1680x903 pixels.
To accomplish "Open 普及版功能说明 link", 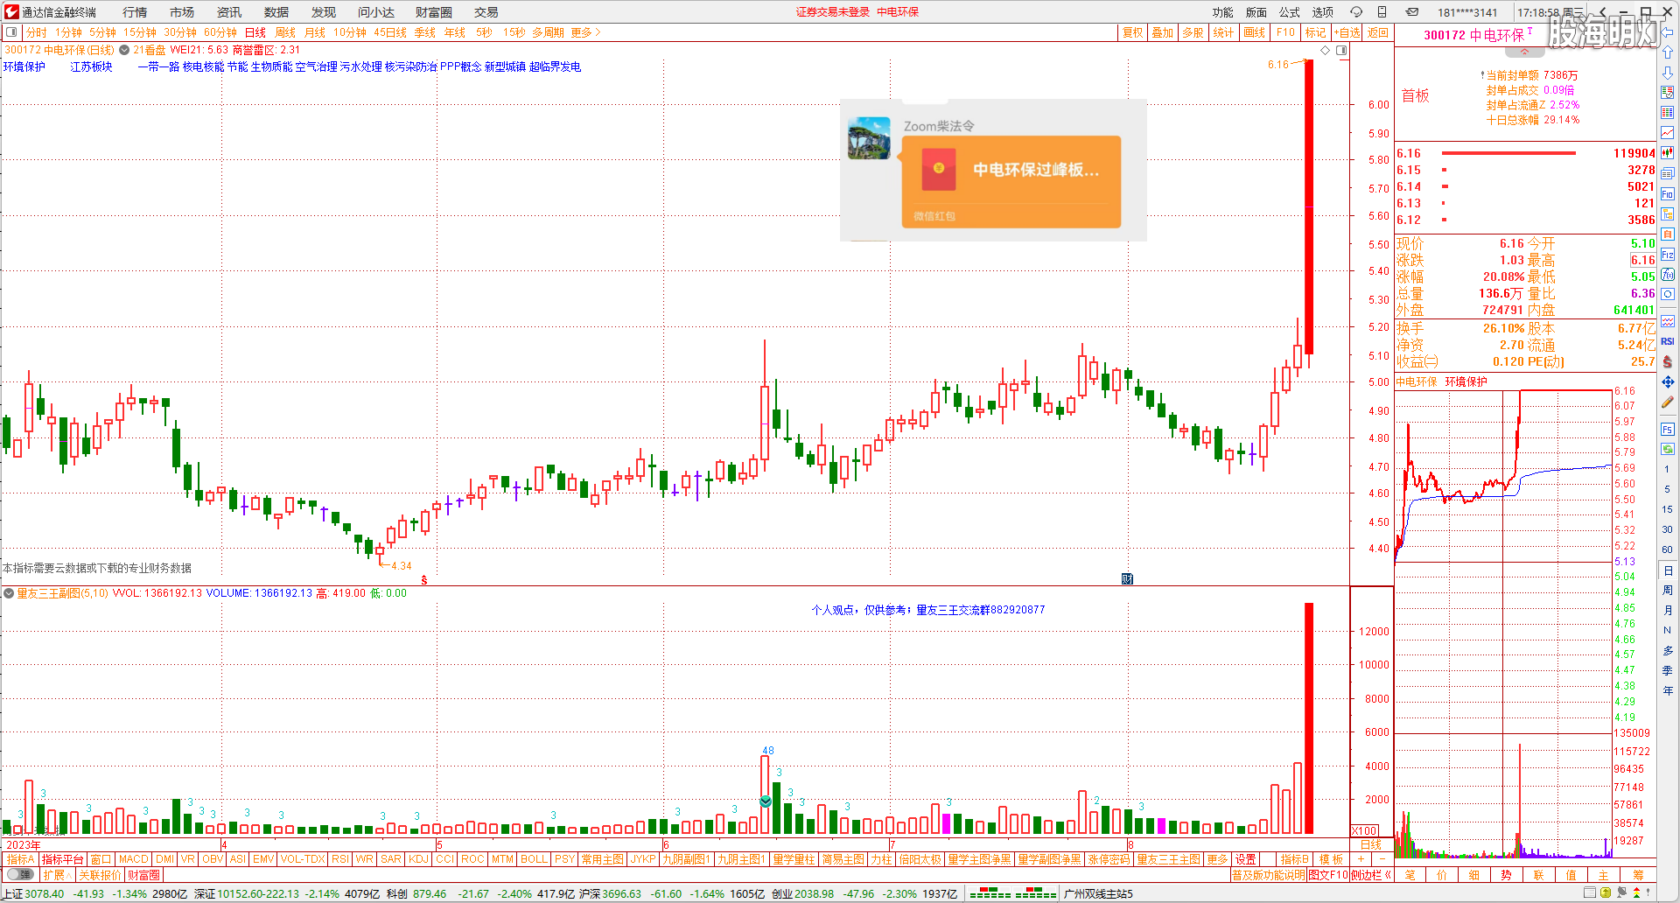I will pos(1269,874).
